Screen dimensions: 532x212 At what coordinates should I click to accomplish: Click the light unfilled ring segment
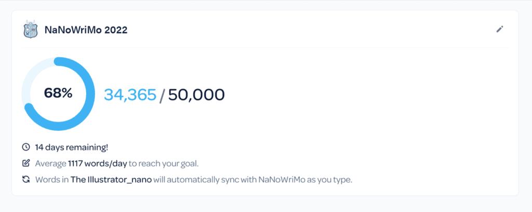32,74
